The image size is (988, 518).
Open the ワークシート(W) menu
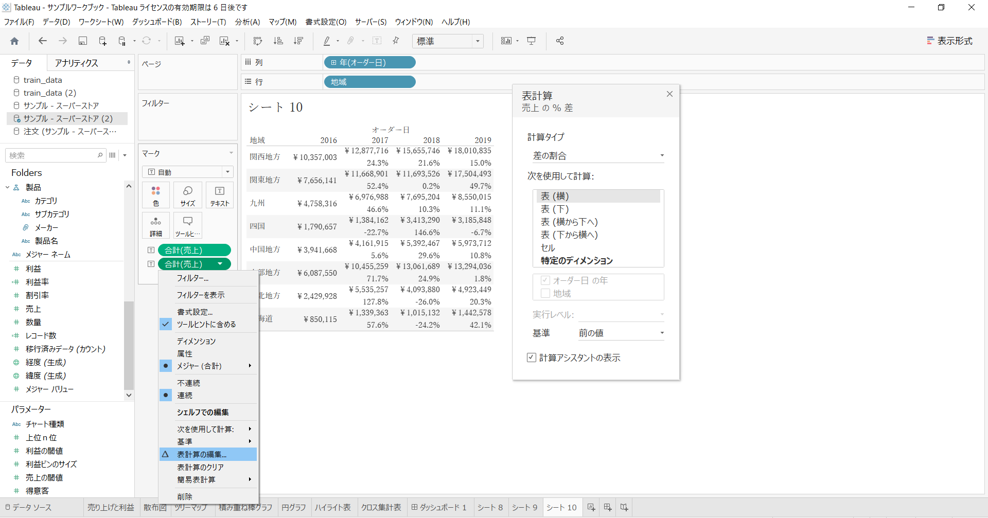pyautogui.click(x=101, y=22)
